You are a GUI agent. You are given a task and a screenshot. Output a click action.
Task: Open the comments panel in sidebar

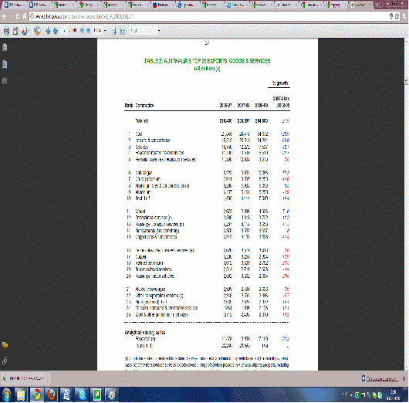5,345
